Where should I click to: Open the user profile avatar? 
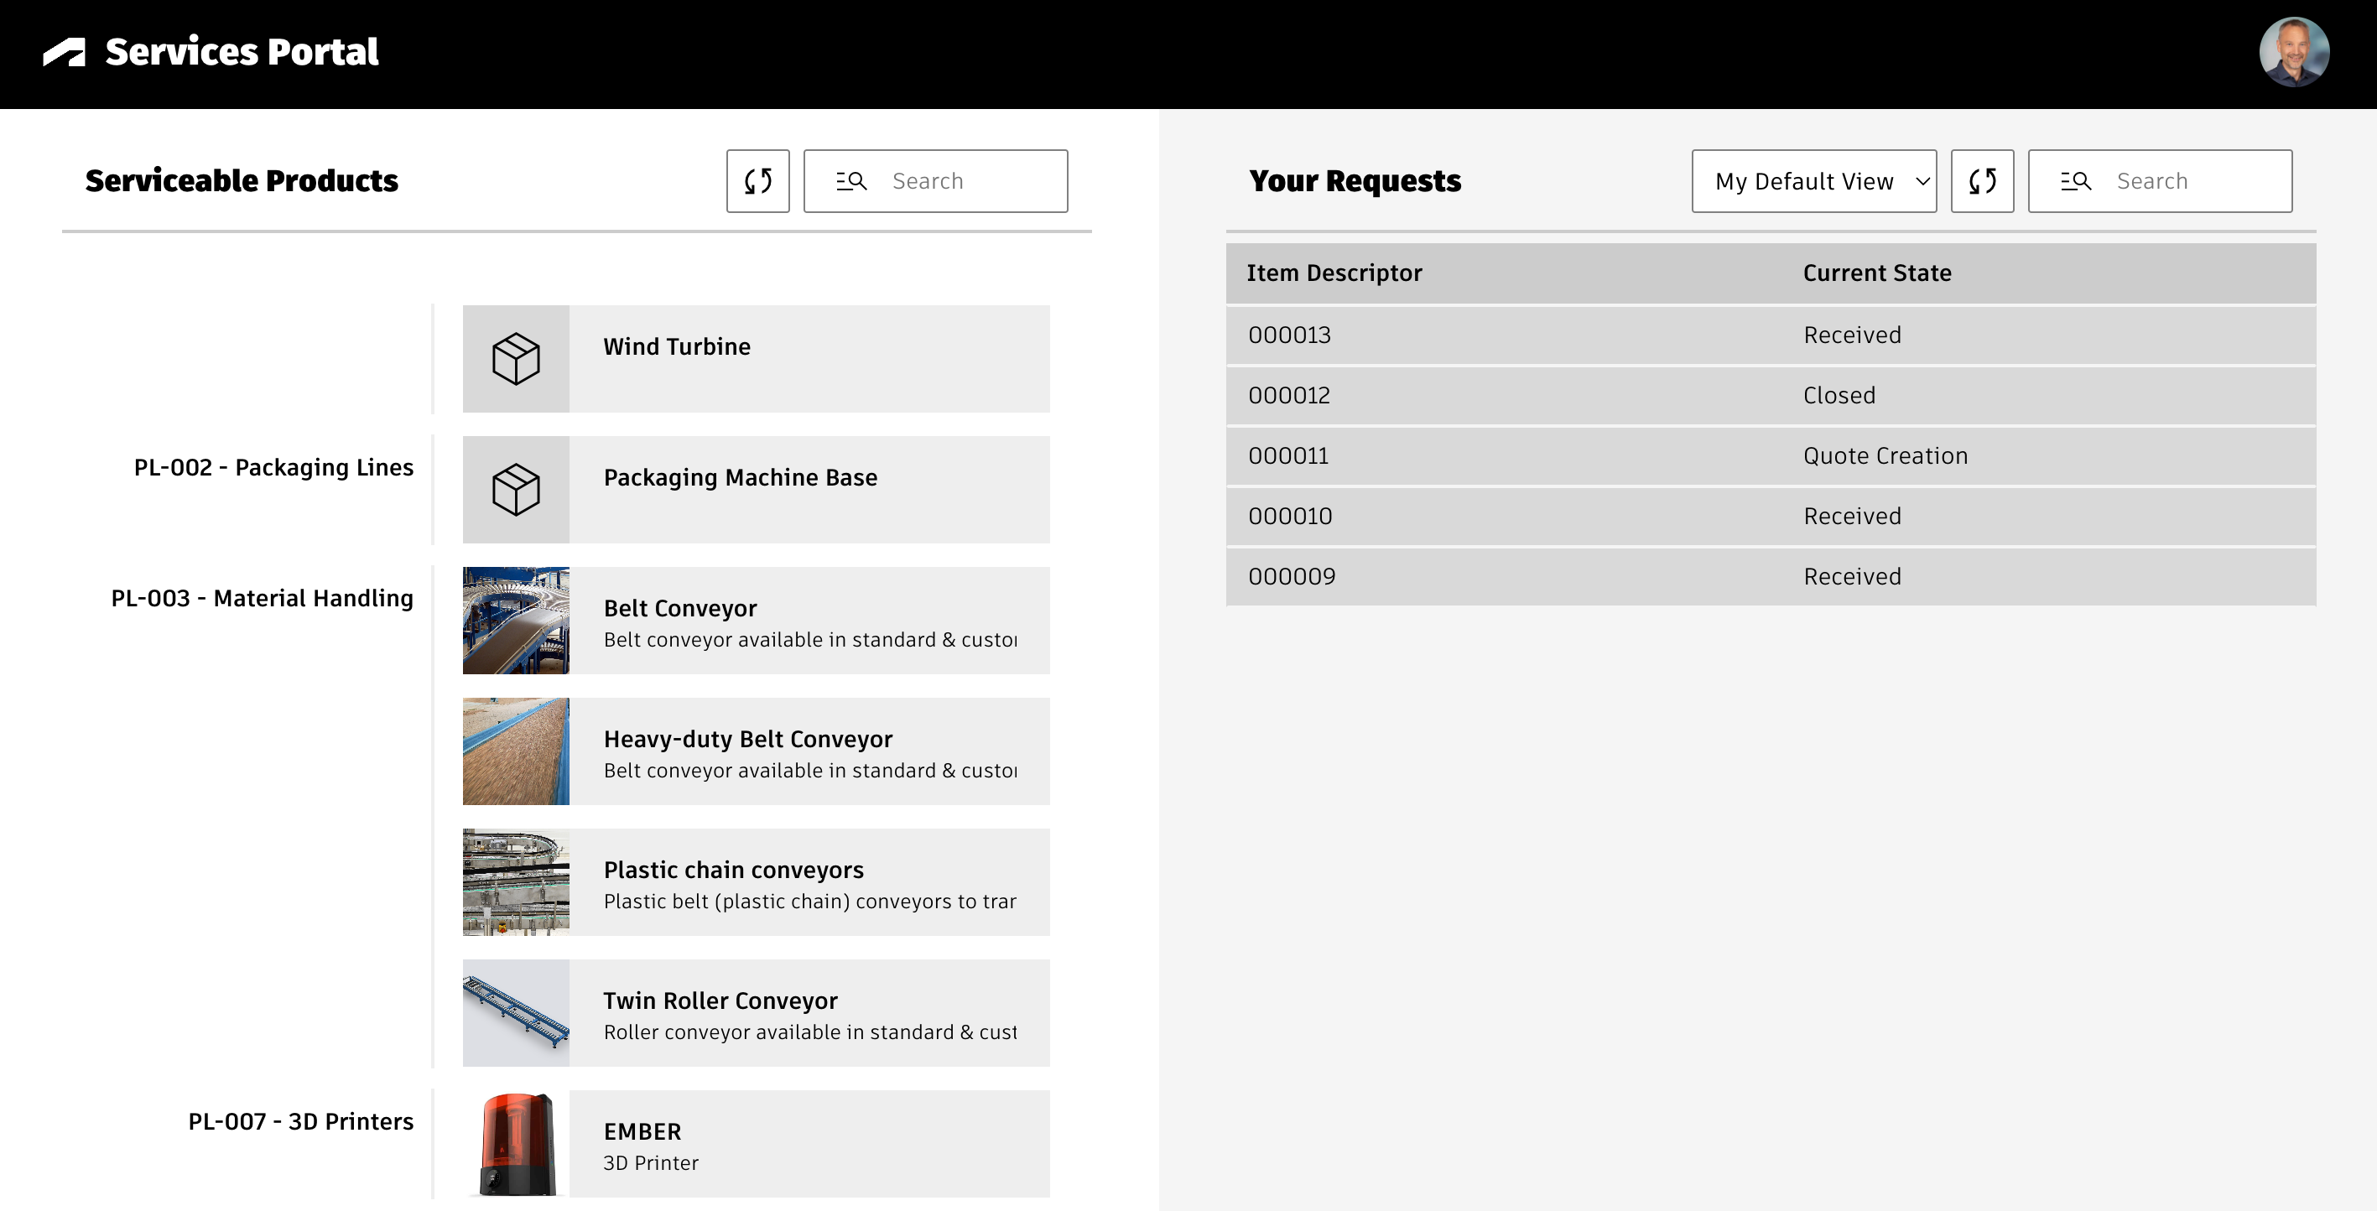click(2293, 53)
